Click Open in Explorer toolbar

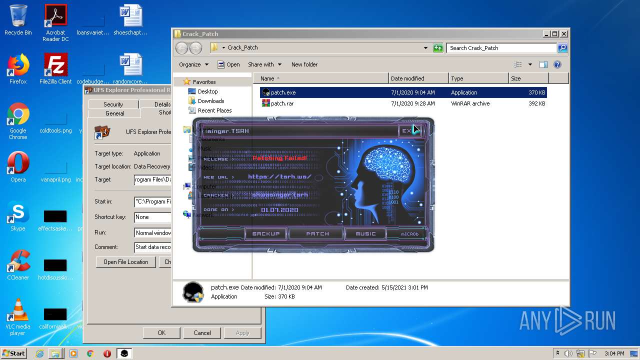coord(228,64)
